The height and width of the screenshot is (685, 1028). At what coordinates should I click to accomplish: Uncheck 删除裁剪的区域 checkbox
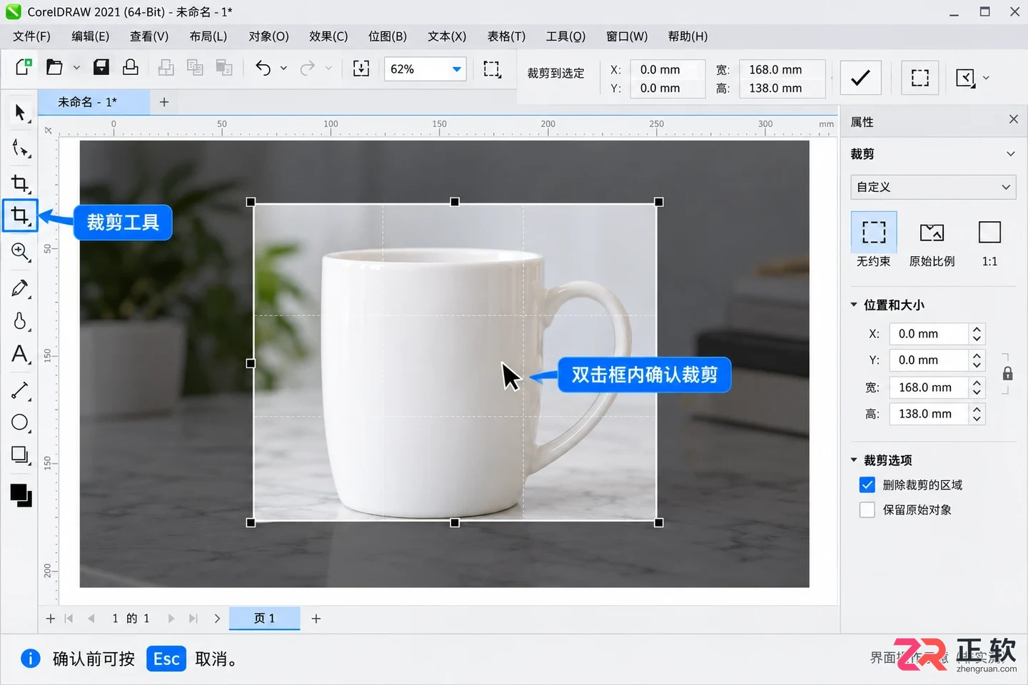tap(867, 485)
